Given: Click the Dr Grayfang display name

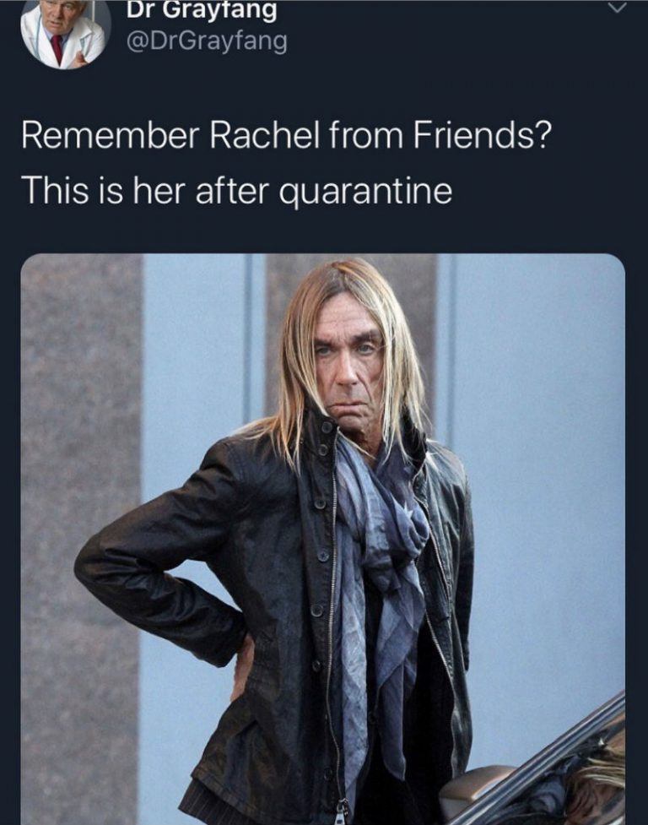Looking at the screenshot, I should tap(202, 10).
